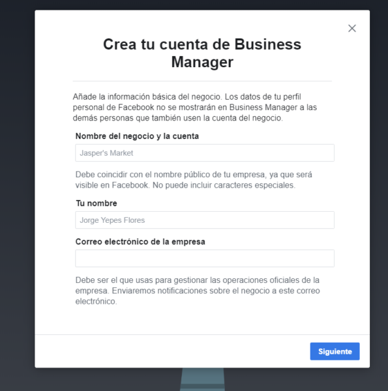Image resolution: width=388 pixels, height=391 pixels.
Task: Click the blank dialog footer beside Siguiente
Action: pyautogui.click(x=172, y=351)
